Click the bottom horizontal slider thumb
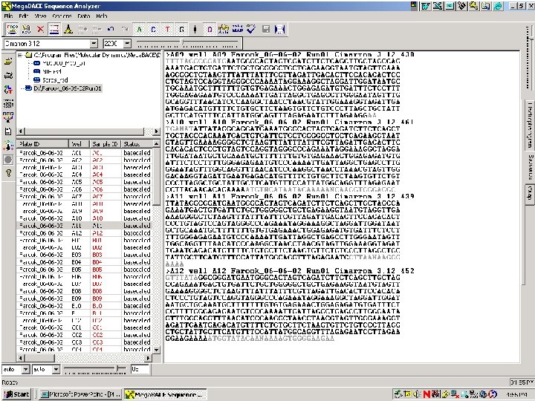Screen dimensions: 535x401 coord(117,368)
